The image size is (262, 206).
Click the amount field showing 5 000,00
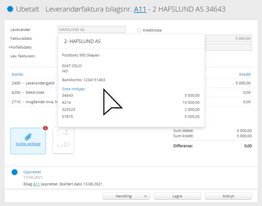(x=228, y=38)
